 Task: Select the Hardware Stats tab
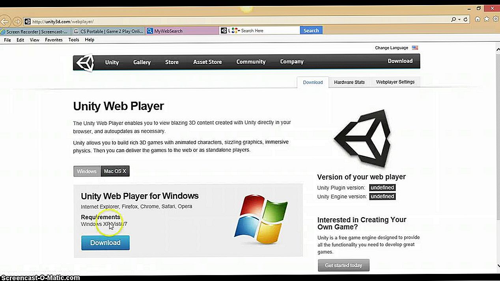[x=349, y=82]
